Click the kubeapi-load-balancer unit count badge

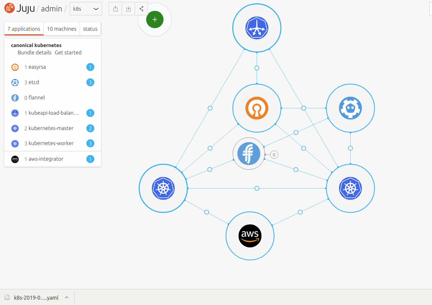coord(90,113)
